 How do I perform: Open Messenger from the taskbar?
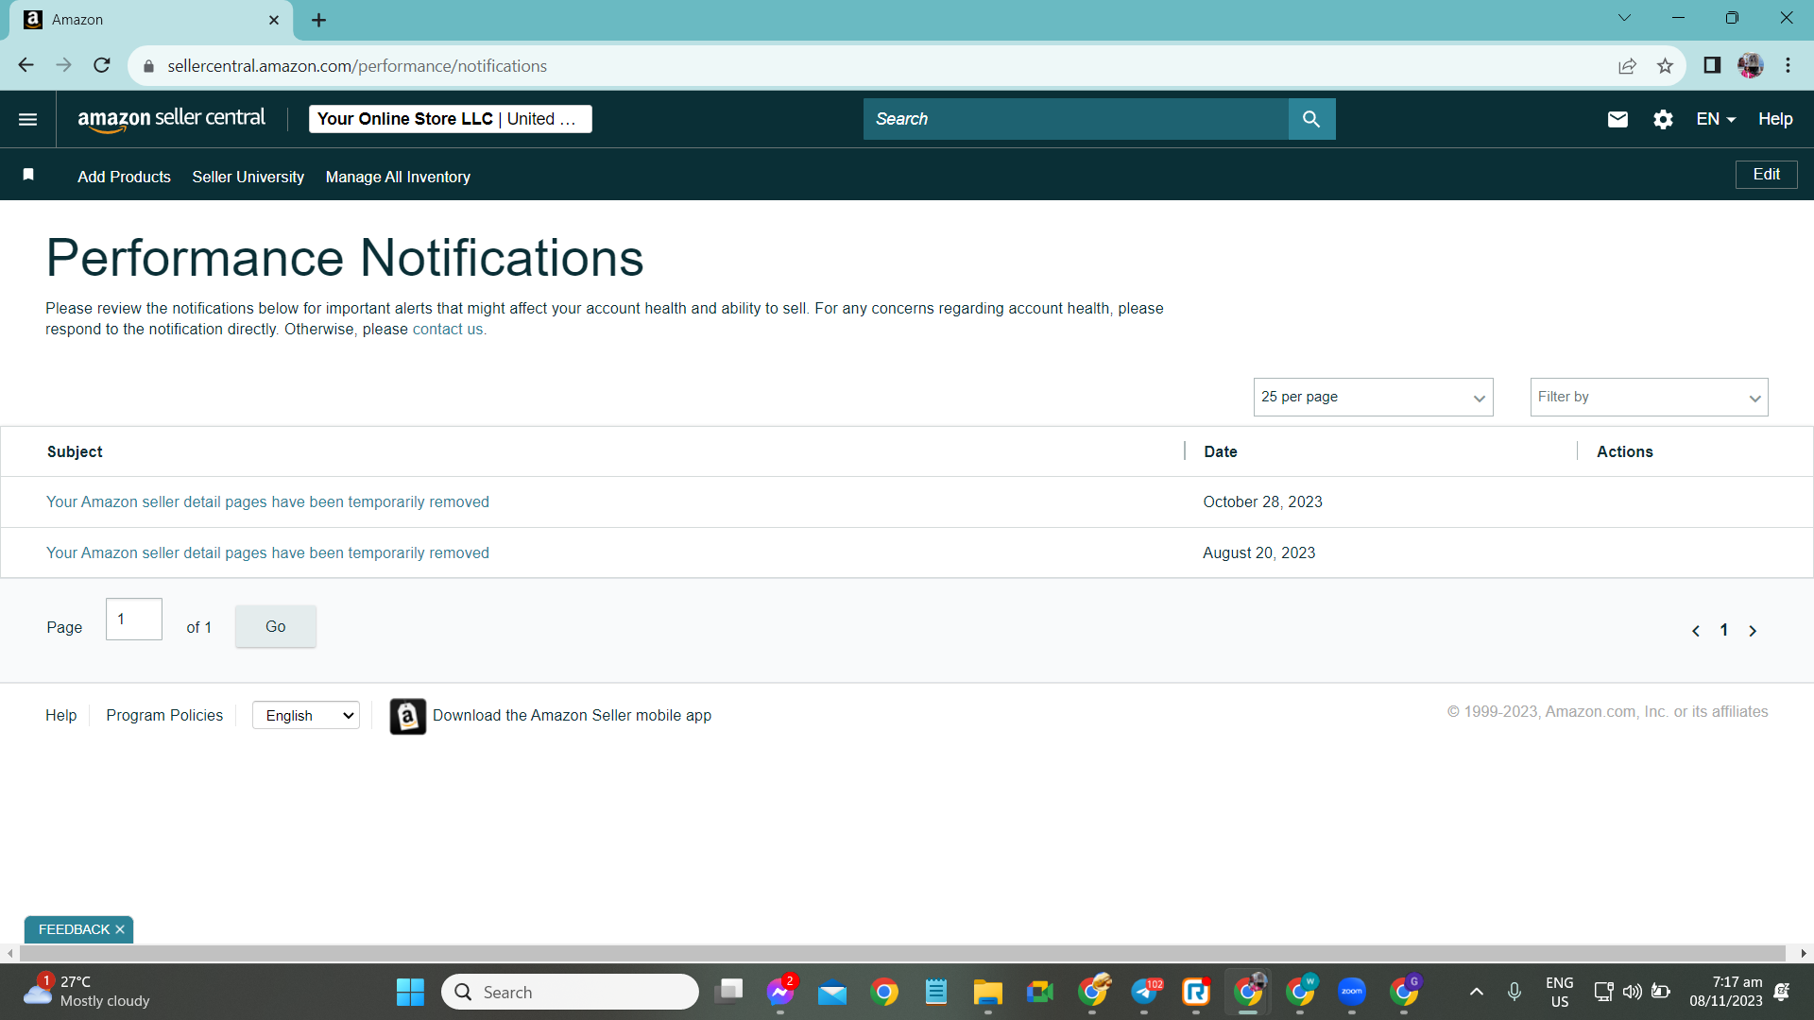coord(780,992)
